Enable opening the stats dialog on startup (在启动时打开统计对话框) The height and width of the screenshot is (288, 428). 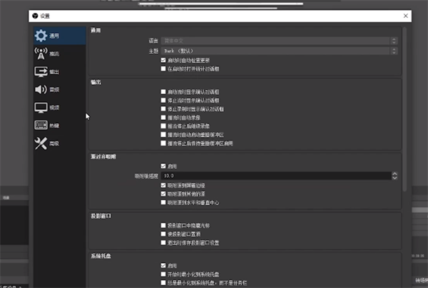click(x=163, y=68)
